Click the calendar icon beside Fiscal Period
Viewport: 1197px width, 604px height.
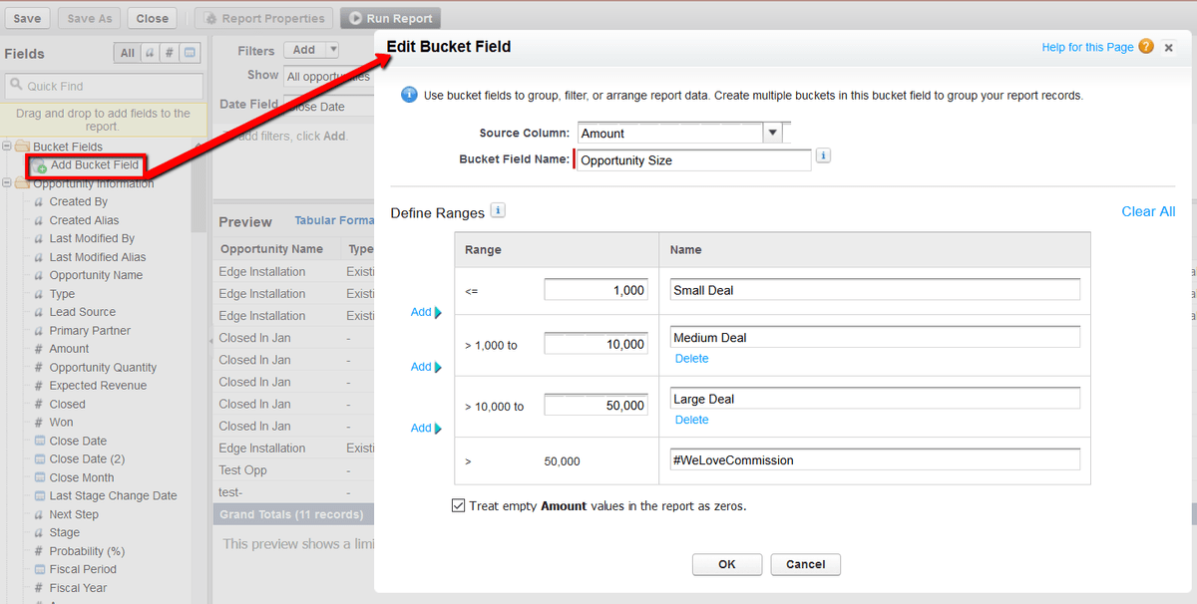click(x=39, y=569)
